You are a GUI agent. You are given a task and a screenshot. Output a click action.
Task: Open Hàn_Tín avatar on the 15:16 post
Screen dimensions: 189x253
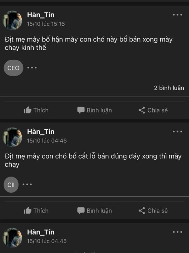tap(13, 21)
